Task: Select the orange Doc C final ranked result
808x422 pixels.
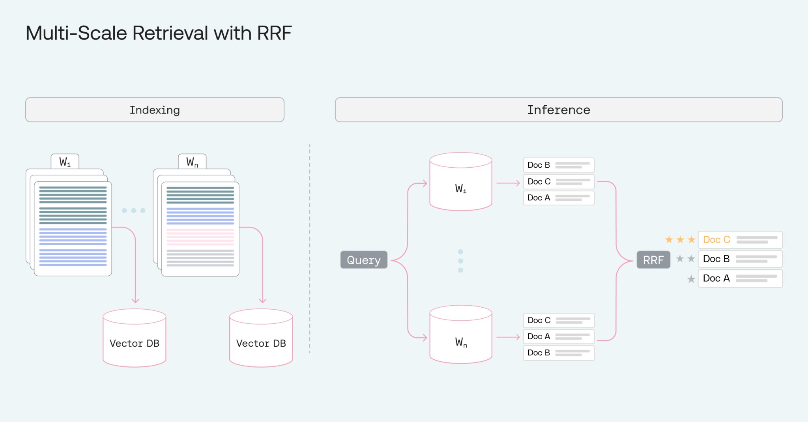Action: tap(740, 240)
